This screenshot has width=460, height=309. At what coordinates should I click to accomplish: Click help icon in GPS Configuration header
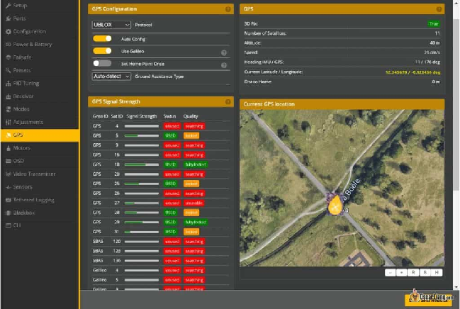tap(228, 9)
